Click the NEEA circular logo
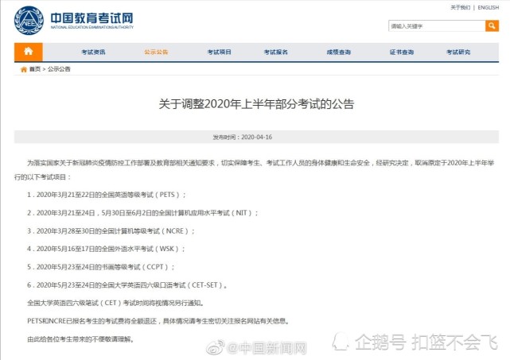The height and width of the screenshot is (360, 510). (x=29, y=20)
